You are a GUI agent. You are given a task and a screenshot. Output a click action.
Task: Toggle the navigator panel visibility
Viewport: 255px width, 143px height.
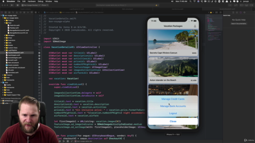[242, 5]
